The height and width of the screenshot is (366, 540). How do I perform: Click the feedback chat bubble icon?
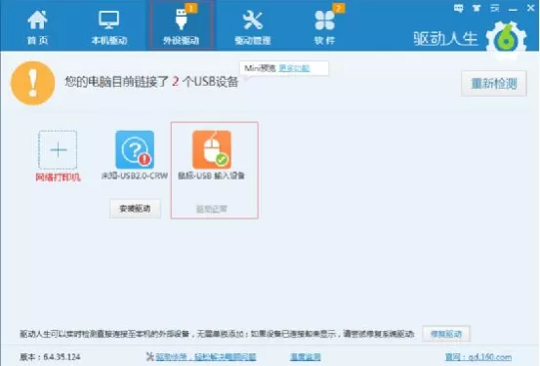(458, 8)
